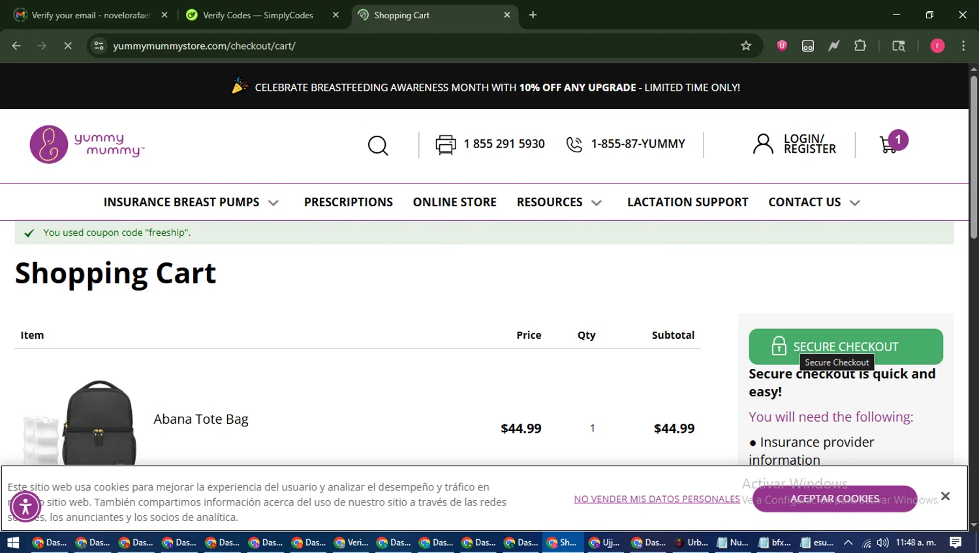Viewport: 979px width, 553px height.
Task: Click the Abana Tote Bag product thumbnail
Action: tap(80, 422)
